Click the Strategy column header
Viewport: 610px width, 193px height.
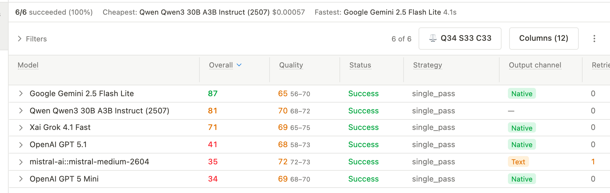pos(428,65)
